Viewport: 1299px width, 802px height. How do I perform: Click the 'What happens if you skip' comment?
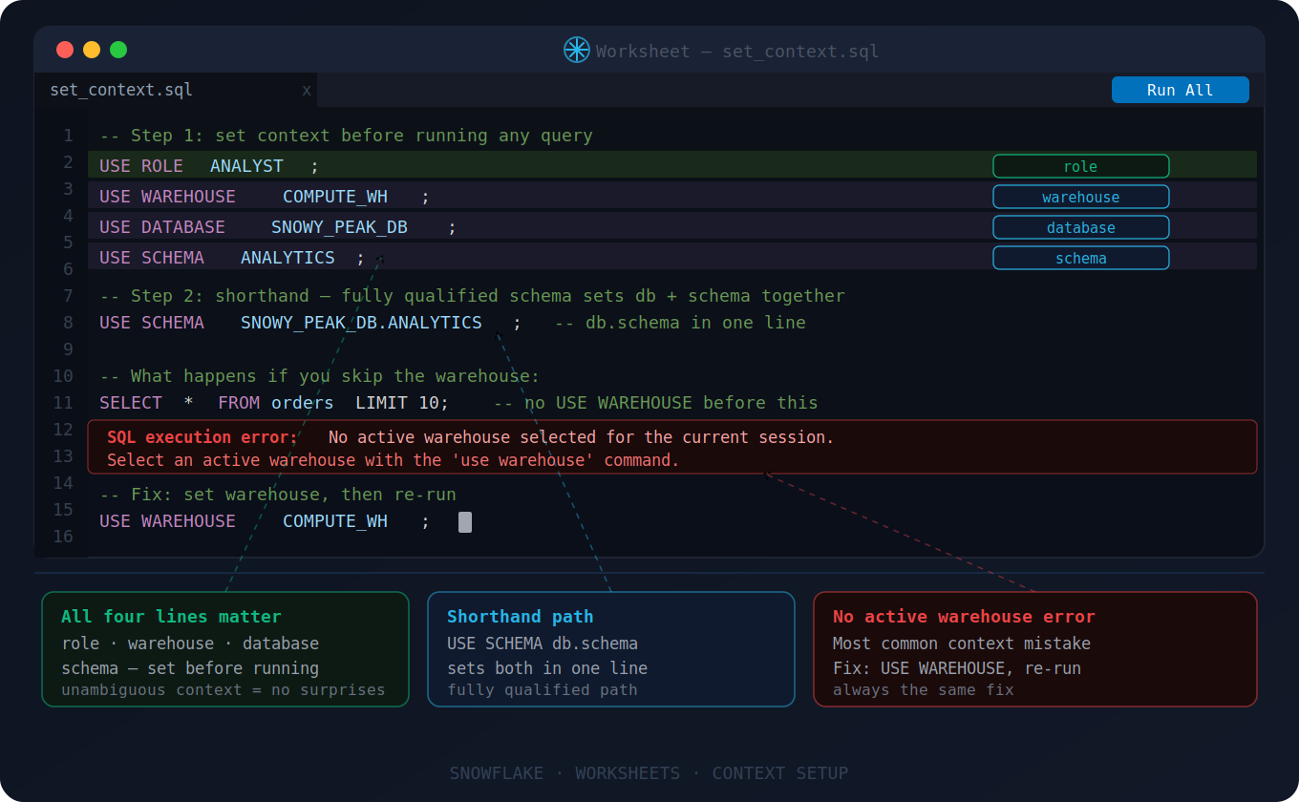[x=319, y=376]
